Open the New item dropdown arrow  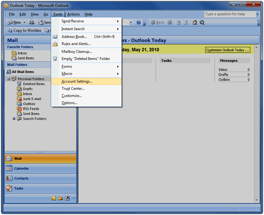point(24,22)
